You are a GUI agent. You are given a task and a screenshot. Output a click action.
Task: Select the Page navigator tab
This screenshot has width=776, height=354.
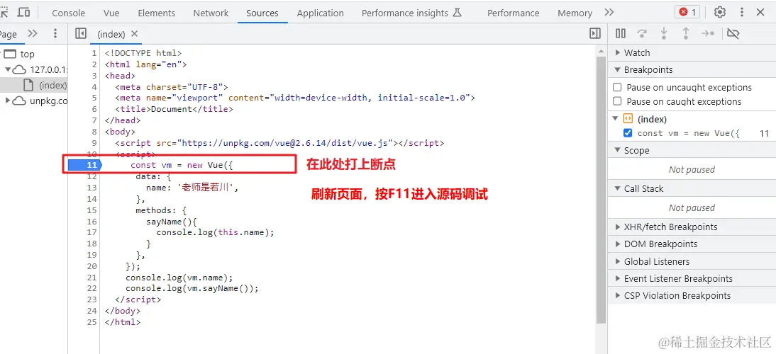[x=9, y=33]
